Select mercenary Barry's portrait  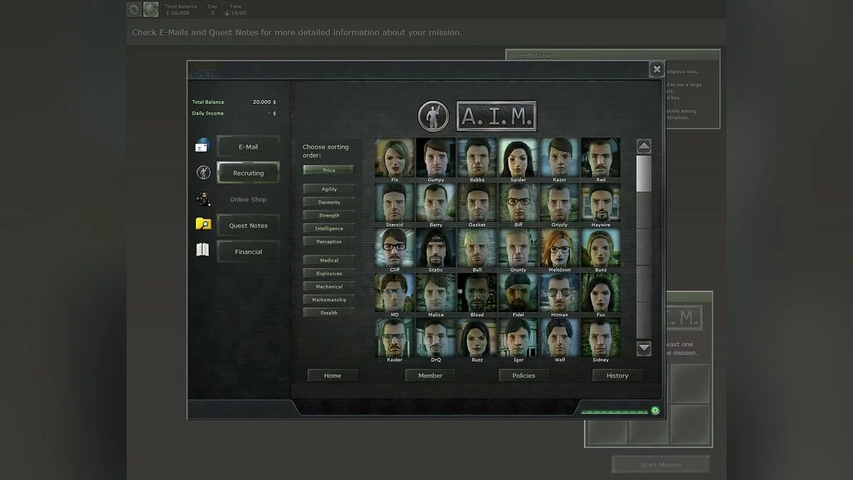coord(436,203)
